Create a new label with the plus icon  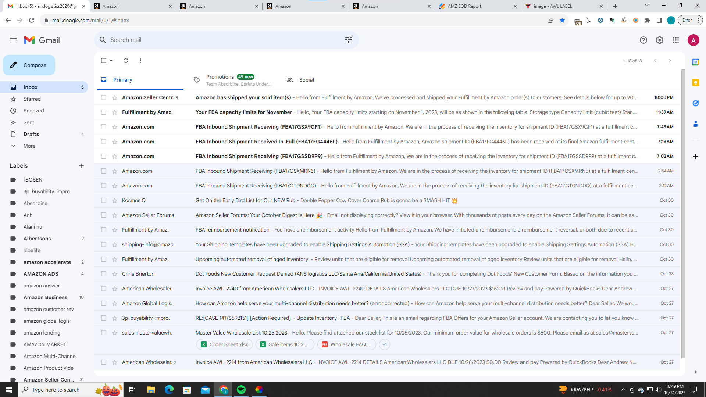point(82,166)
